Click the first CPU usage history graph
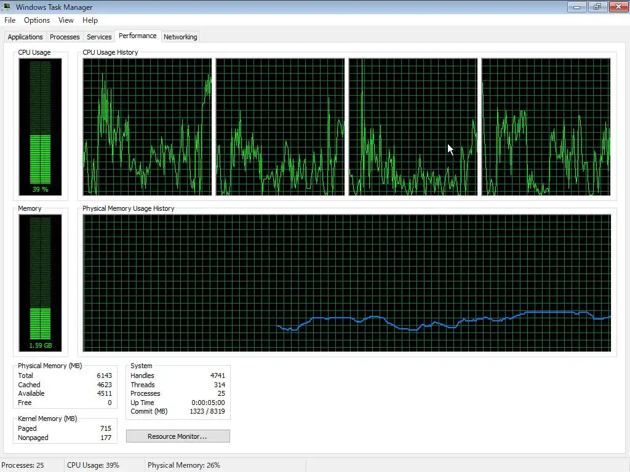The image size is (630, 472). pos(147,127)
